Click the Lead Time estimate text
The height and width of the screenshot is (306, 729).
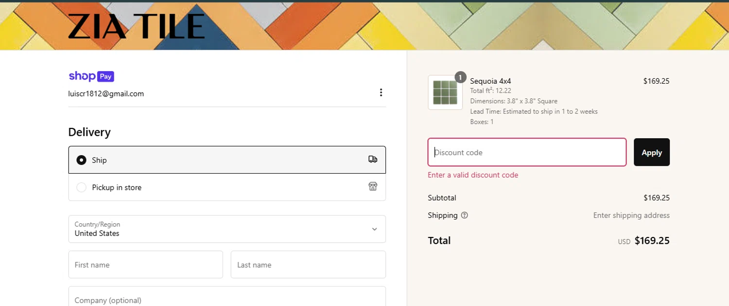point(534,111)
